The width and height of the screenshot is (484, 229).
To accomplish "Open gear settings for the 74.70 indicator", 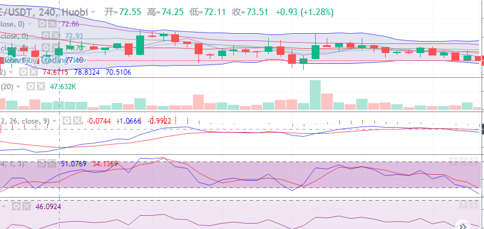I will [x=45, y=48].
